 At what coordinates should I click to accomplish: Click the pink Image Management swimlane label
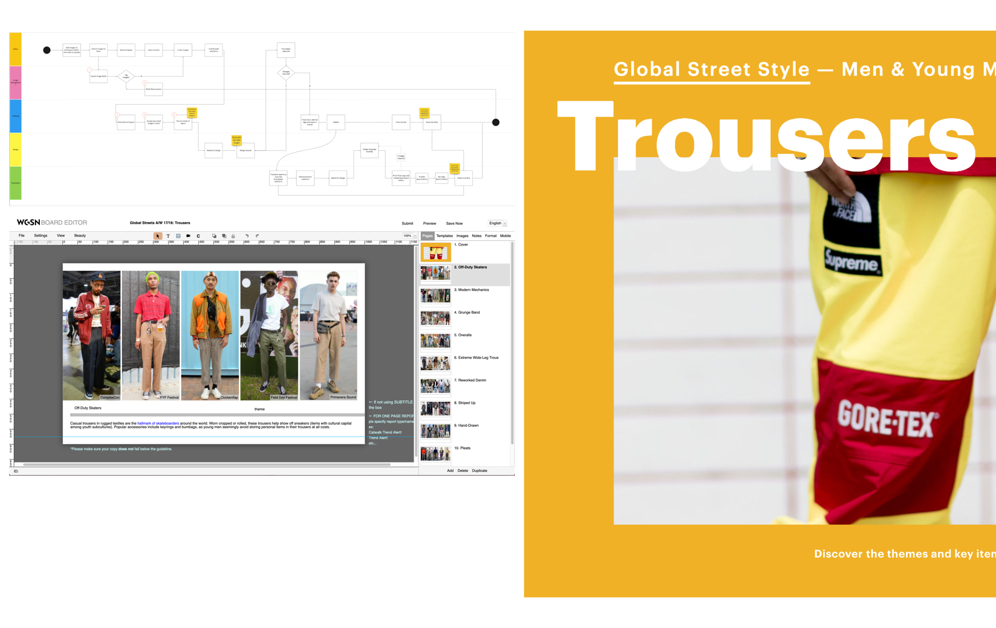(16, 82)
